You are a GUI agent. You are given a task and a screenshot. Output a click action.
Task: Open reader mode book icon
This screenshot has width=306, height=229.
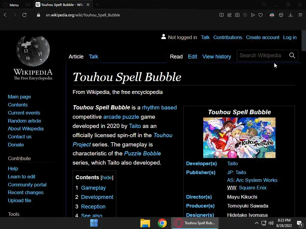click(x=221, y=15)
